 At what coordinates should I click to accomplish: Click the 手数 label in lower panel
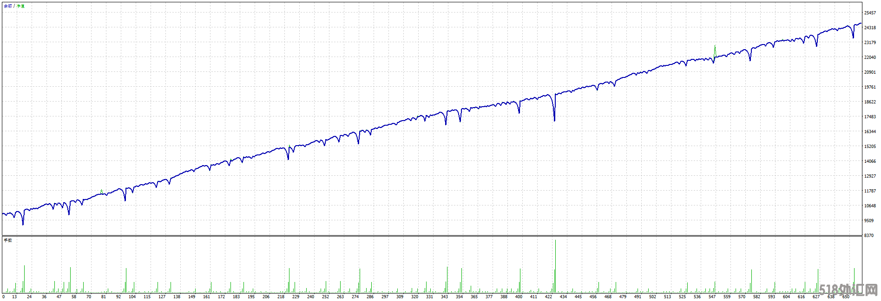point(8,240)
